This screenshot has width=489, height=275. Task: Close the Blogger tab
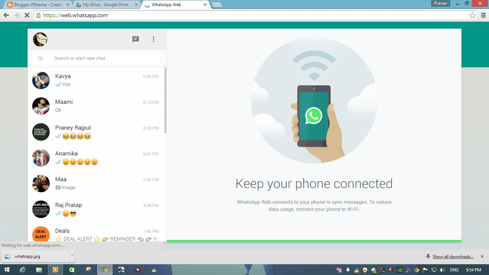[68, 5]
